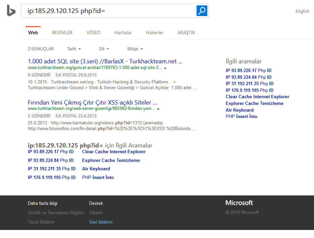The width and height of the screenshot is (314, 238).
Task: Open the VİDEO tab
Action: 93,33
